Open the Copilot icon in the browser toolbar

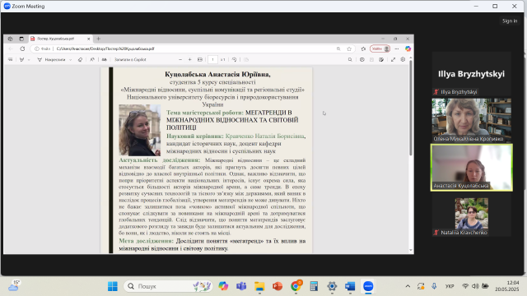408,49
